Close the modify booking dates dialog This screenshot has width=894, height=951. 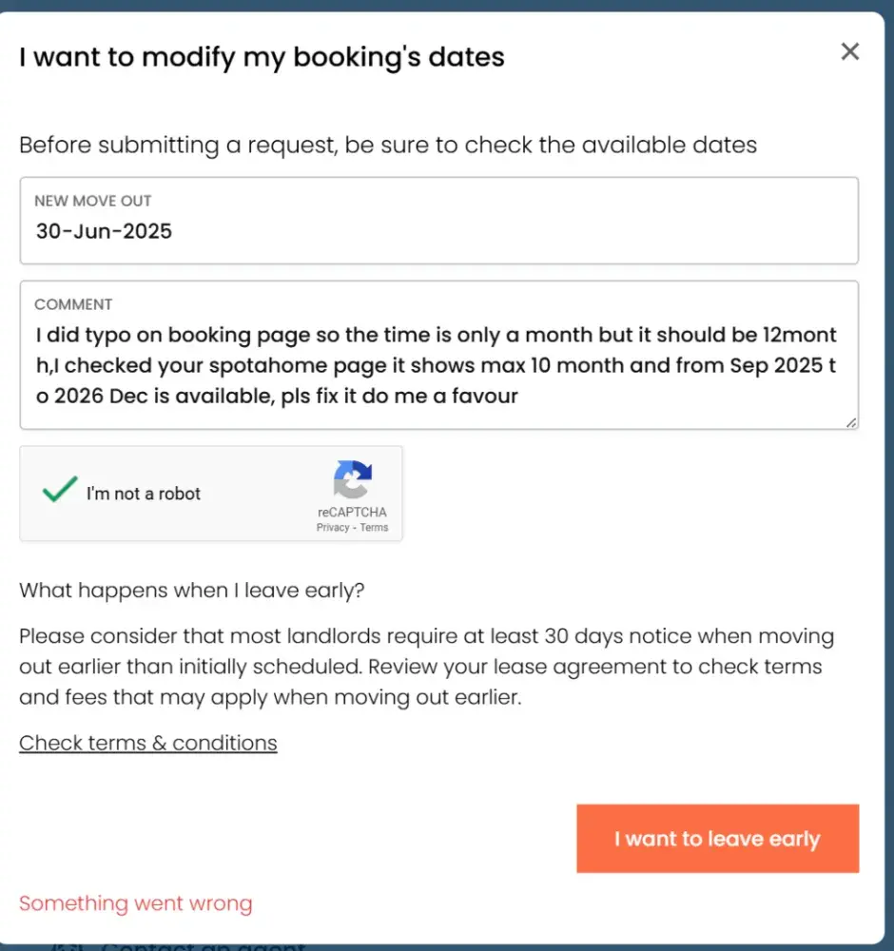[849, 52]
